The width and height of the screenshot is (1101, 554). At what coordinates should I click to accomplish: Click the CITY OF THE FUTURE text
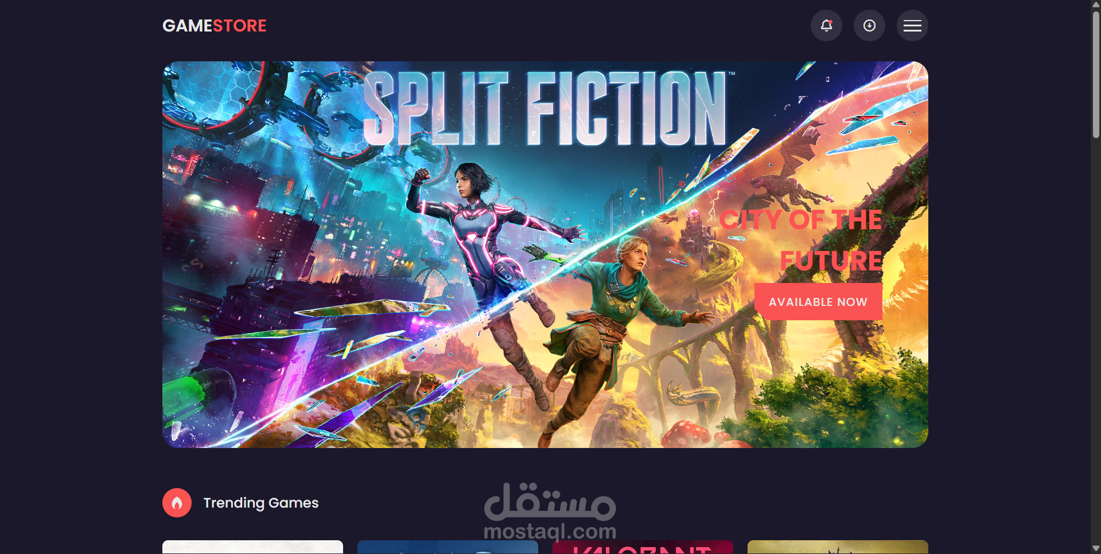801,240
